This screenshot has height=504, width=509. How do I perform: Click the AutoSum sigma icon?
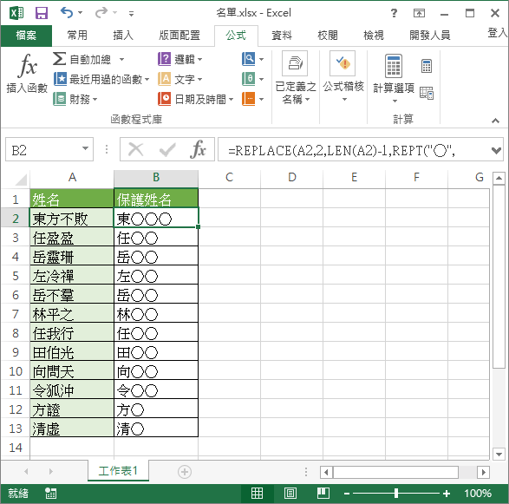60,59
